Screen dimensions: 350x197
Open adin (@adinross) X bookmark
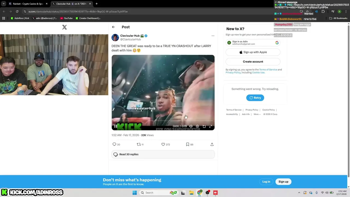(44, 18)
